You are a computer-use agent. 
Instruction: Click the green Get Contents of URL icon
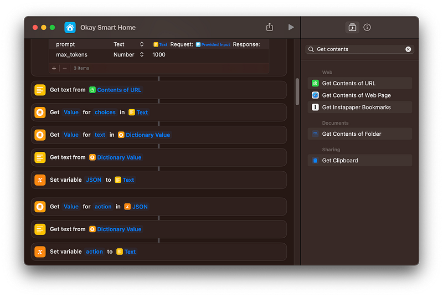[315, 83]
